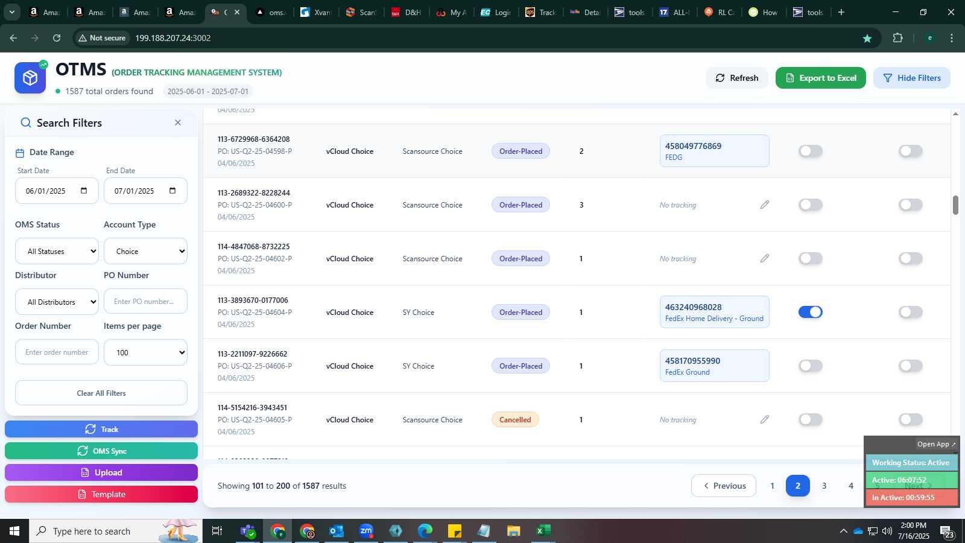The width and height of the screenshot is (965, 543).
Task: Switch to the omsa browser tab
Action: point(270,12)
